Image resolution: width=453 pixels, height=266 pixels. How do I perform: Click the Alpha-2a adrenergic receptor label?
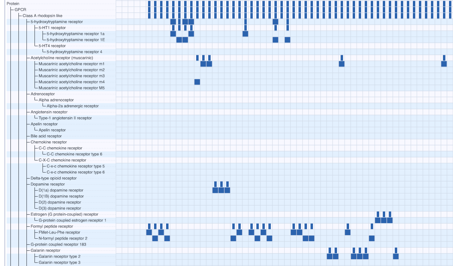coord(72,106)
